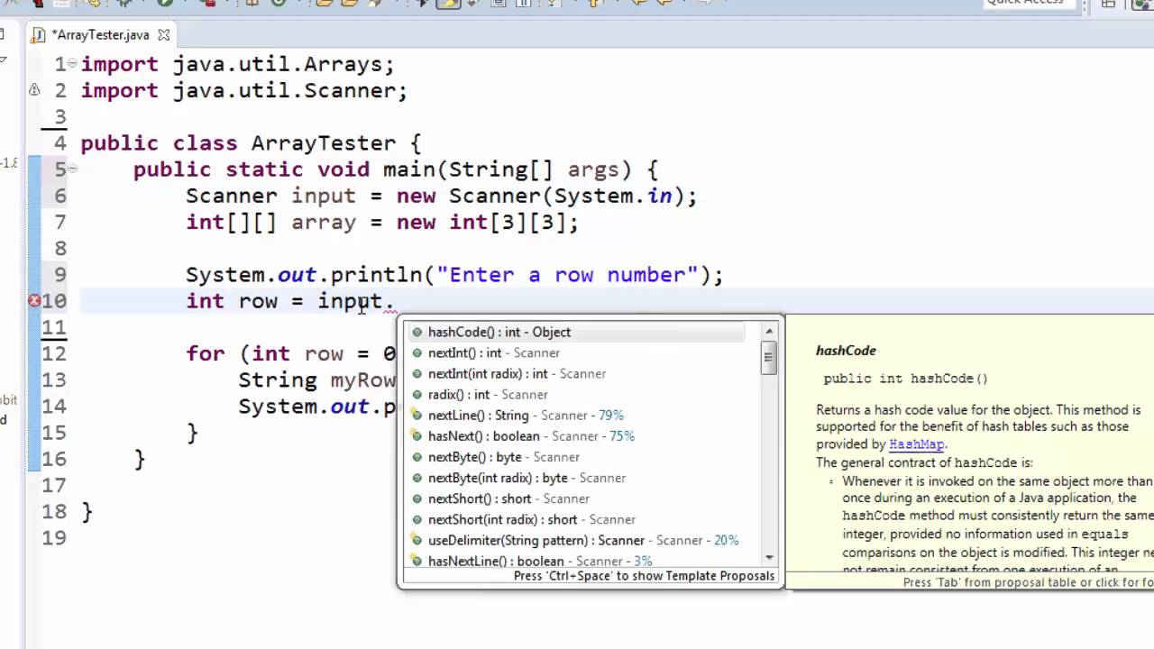1154x649 pixels.
Task: Click line number 8 in the gutter
Action: pyautogui.click(x=60, y=249)
